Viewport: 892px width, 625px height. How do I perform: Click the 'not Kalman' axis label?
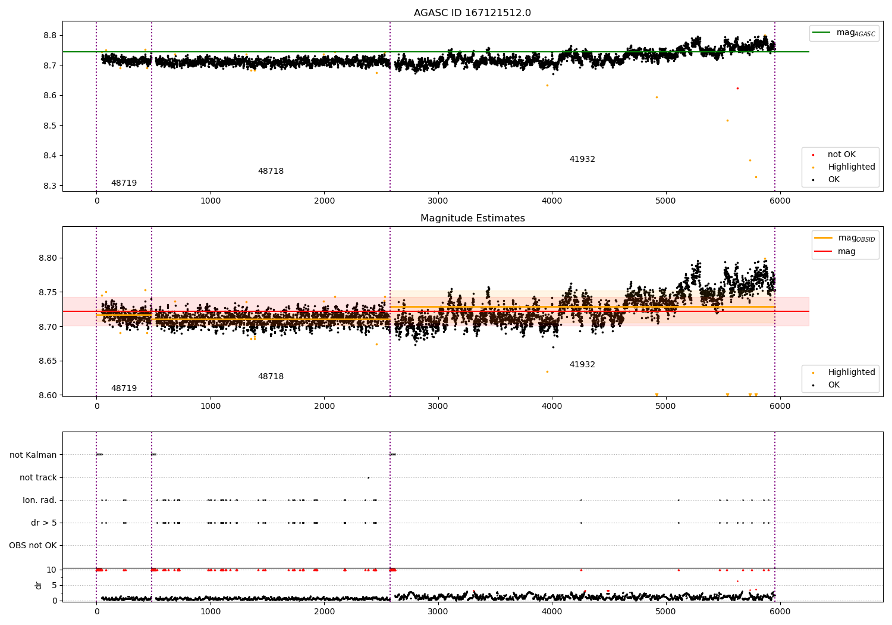click(x=33, y=455)
